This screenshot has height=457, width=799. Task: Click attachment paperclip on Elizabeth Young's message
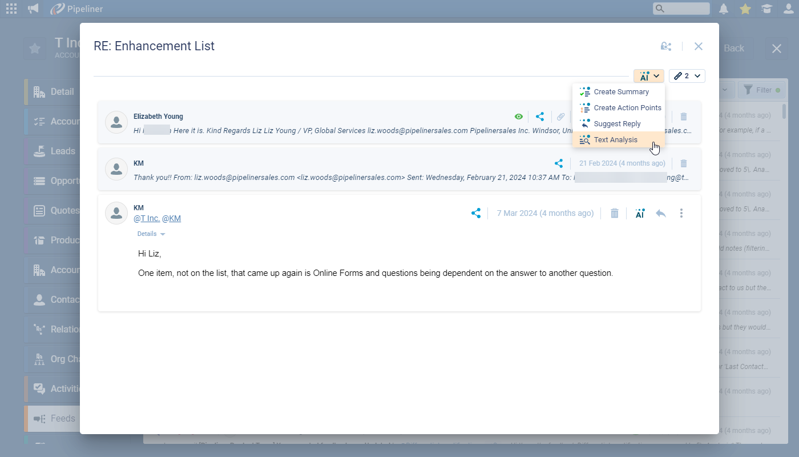[x=561, y=117]
